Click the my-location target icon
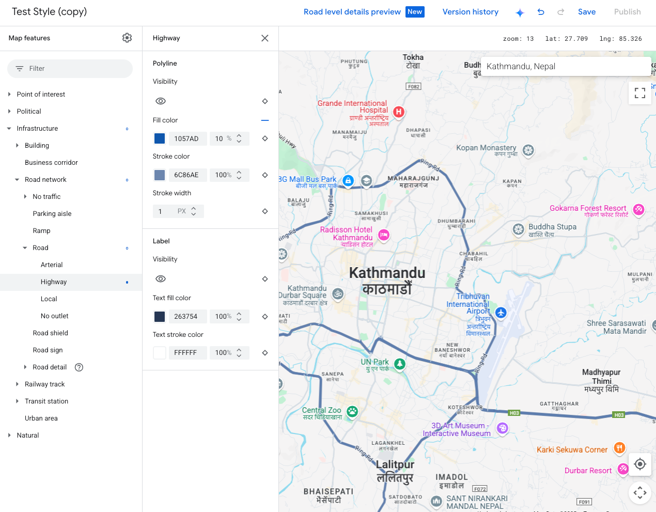Image resolution: width=656 pixels, height=512 pixels. pyautogui.click(x=639, y=464)
